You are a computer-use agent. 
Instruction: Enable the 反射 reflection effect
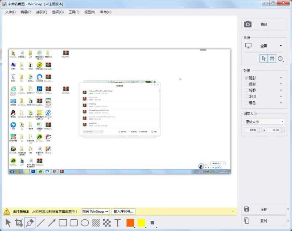pos(246,83)
